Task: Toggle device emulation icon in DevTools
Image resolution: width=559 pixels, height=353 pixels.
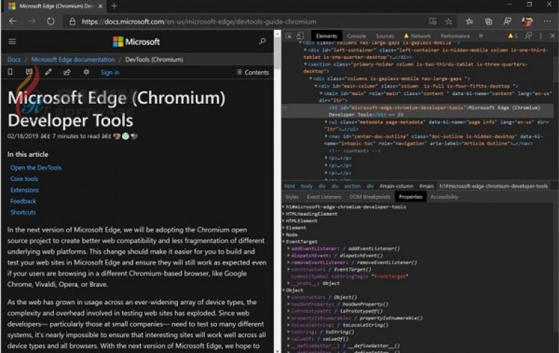Action: coord(300,36)
